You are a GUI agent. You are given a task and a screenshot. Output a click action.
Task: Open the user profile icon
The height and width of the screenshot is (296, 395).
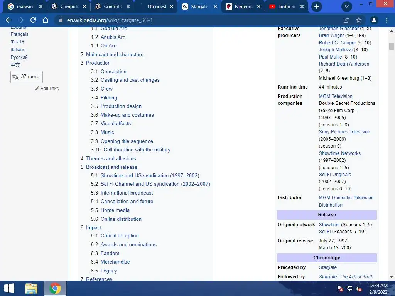374,20
